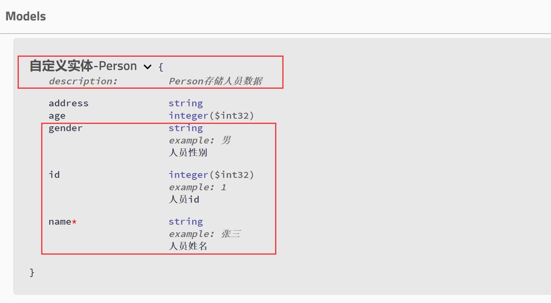The image size is (551, 303).
Task: Select the text Person存储人员数据
Action: [216, 81]
